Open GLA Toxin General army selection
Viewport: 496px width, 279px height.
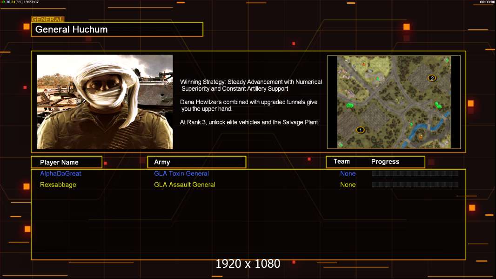pyautogui.click(x=181, y=173)
